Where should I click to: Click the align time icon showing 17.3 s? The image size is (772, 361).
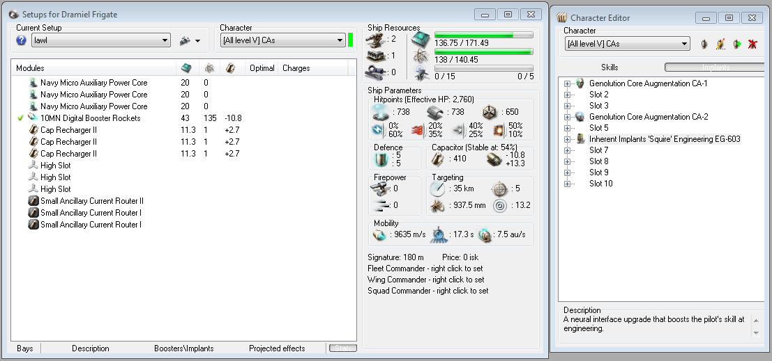click(x=438, y=235)
